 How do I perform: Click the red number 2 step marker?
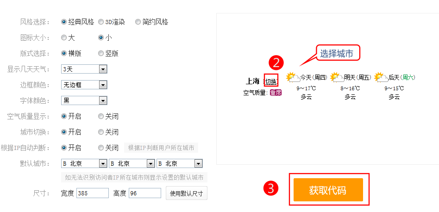[x=276, y=62]
